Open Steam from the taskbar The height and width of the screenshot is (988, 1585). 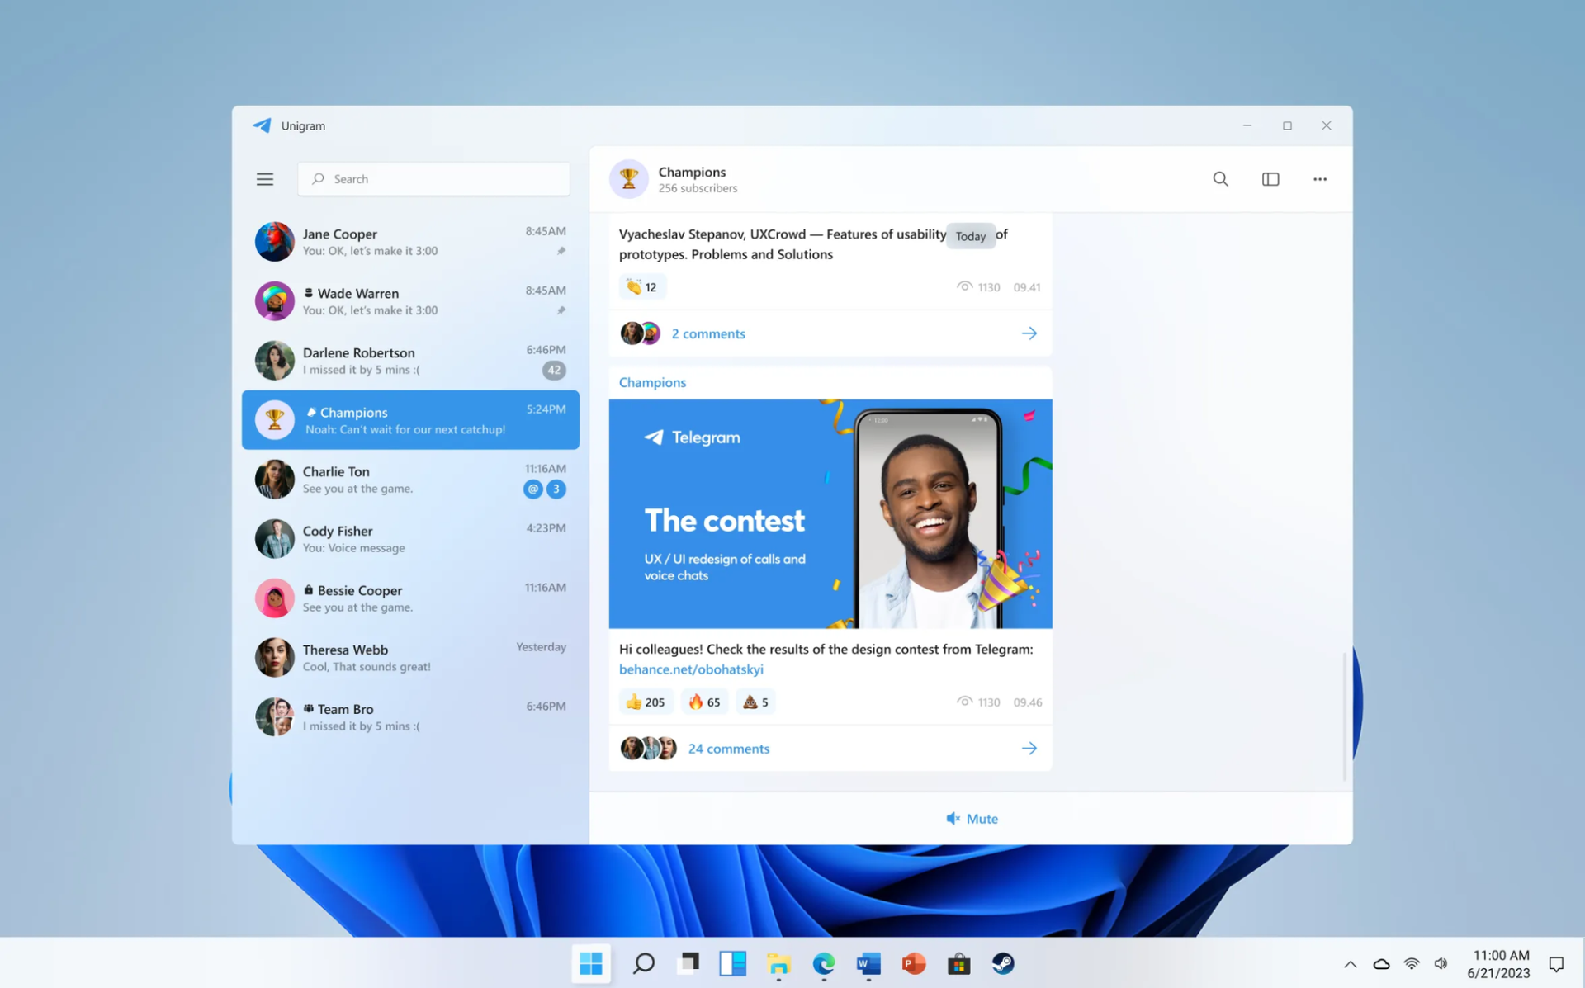click(x=1002, y=963)
